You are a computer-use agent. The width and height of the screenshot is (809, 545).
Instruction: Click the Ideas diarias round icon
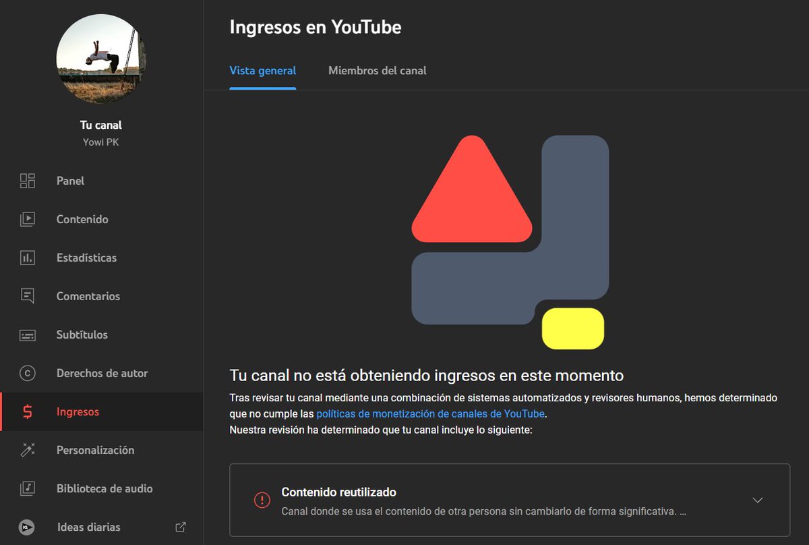tap(28, 527)
